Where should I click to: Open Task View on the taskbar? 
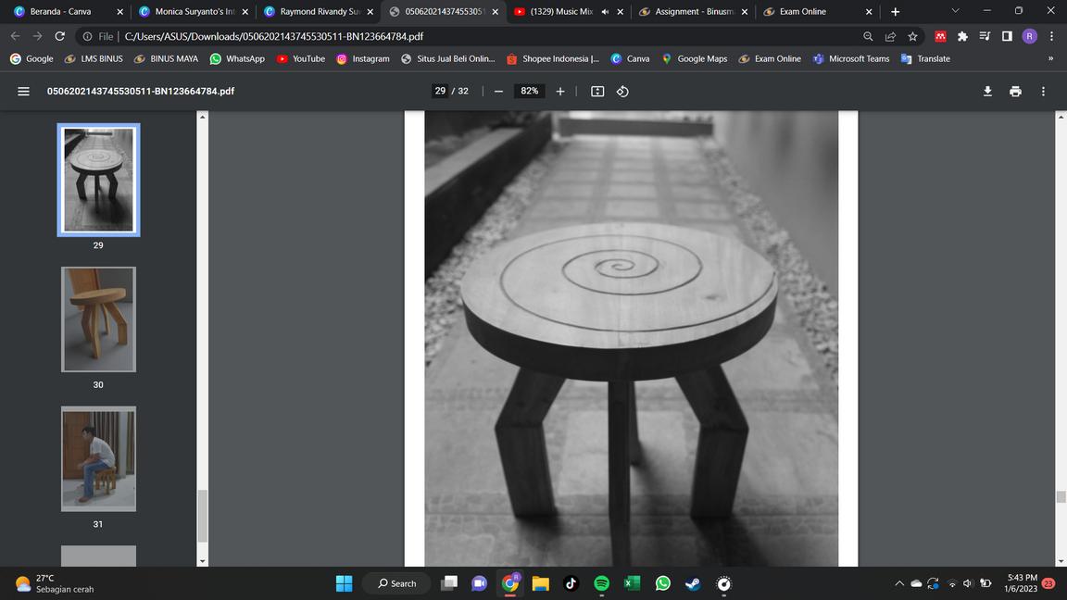(449, 583)
